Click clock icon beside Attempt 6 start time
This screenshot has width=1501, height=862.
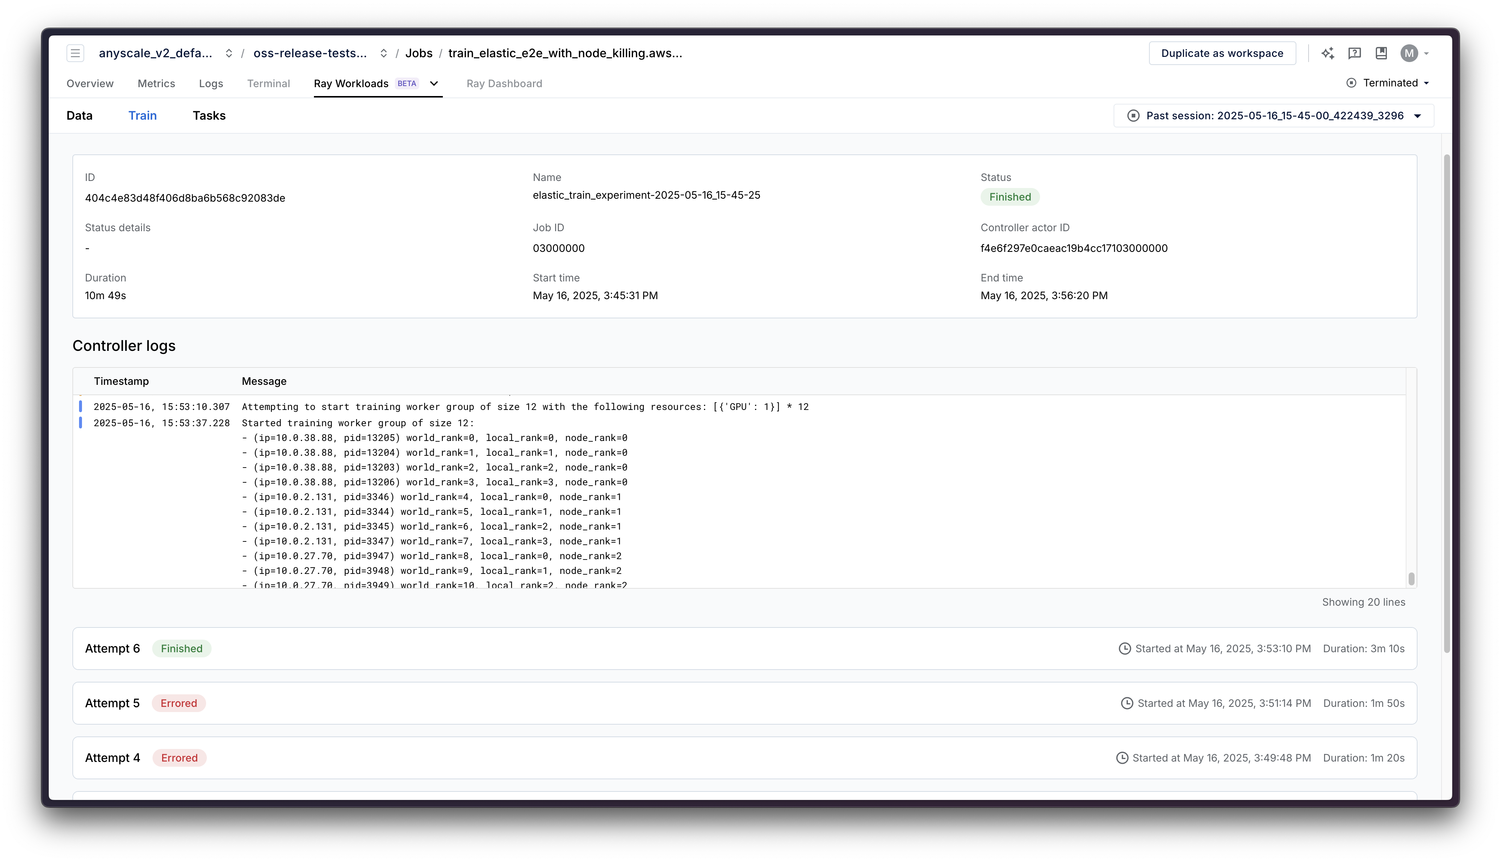[1124, 649]
